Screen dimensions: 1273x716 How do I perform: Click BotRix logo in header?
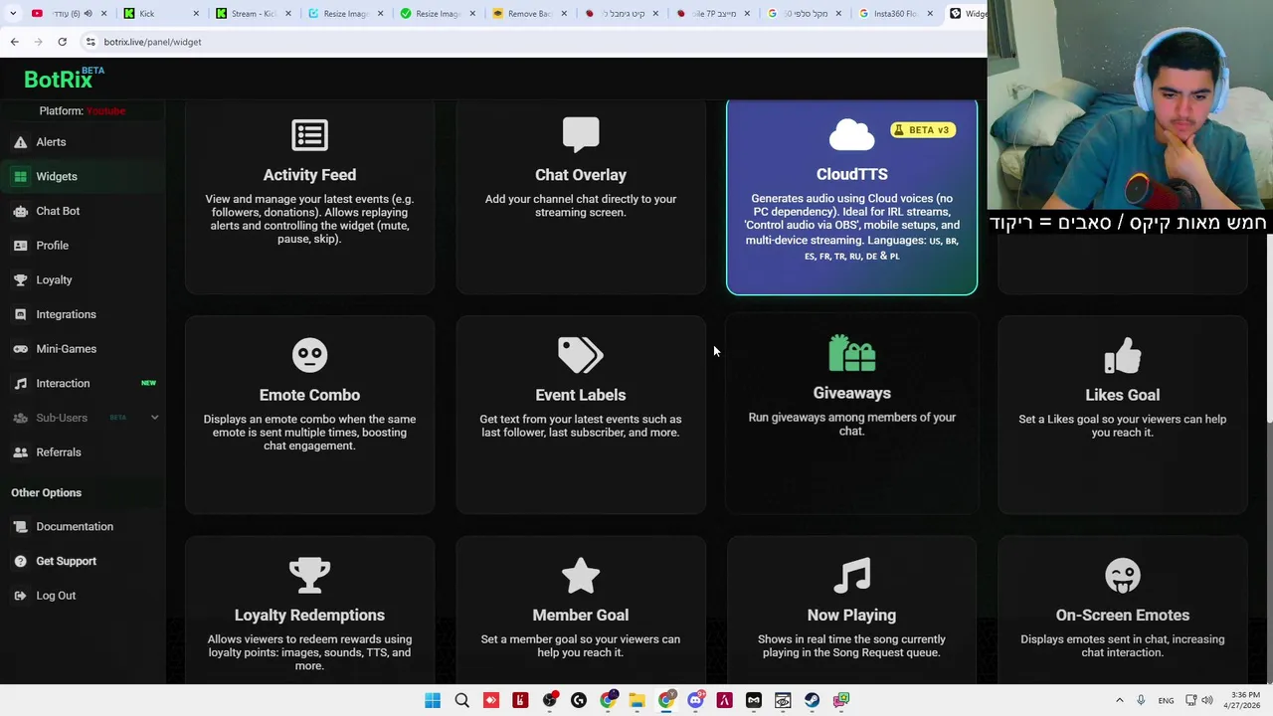(64, 79)
